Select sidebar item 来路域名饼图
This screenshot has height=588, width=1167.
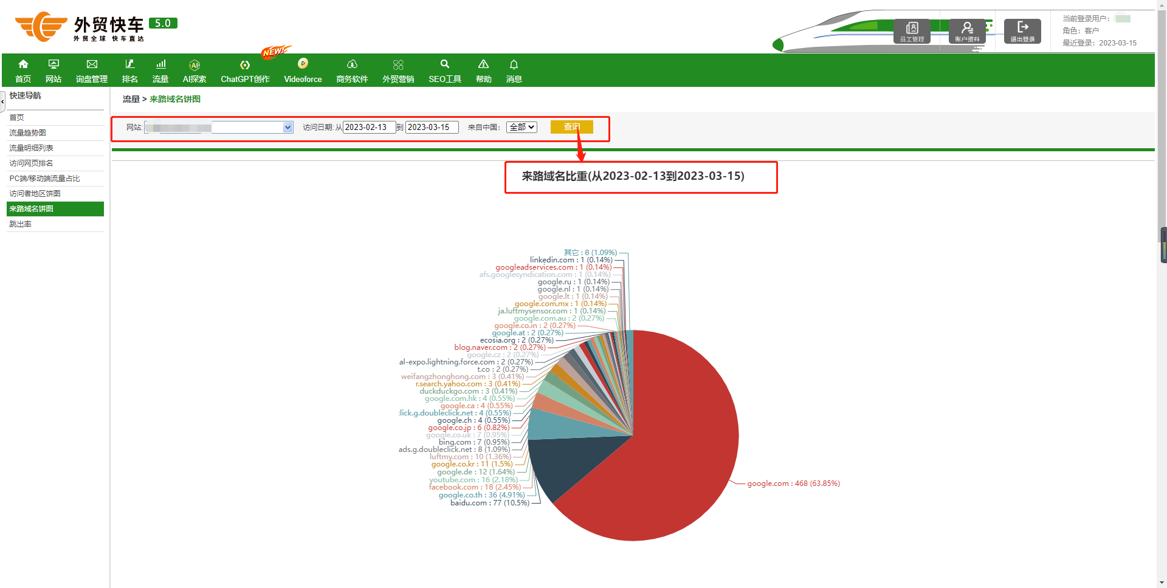tap(55, 209)
